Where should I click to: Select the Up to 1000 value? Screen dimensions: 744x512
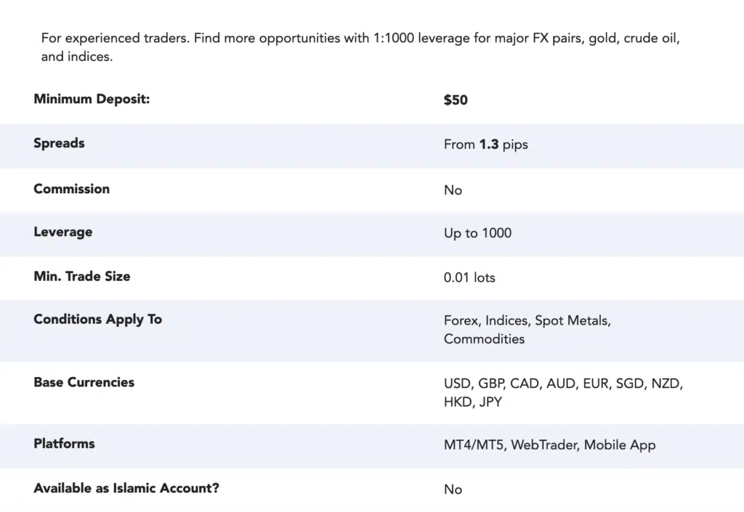(x=478, y=233)
